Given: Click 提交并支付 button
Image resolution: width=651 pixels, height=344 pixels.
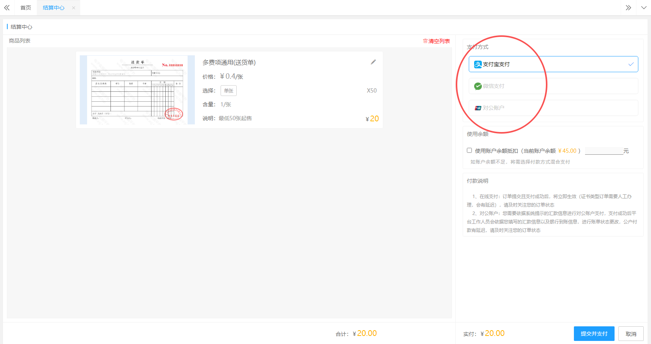Looking at the screenshot, I should (x=594, y=334).
